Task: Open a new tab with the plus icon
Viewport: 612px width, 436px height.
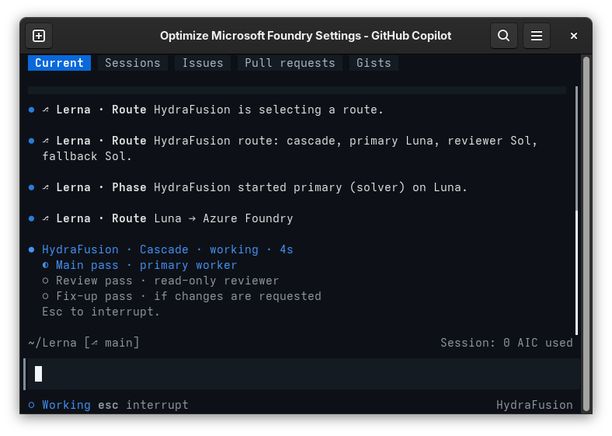Action: 39,36
